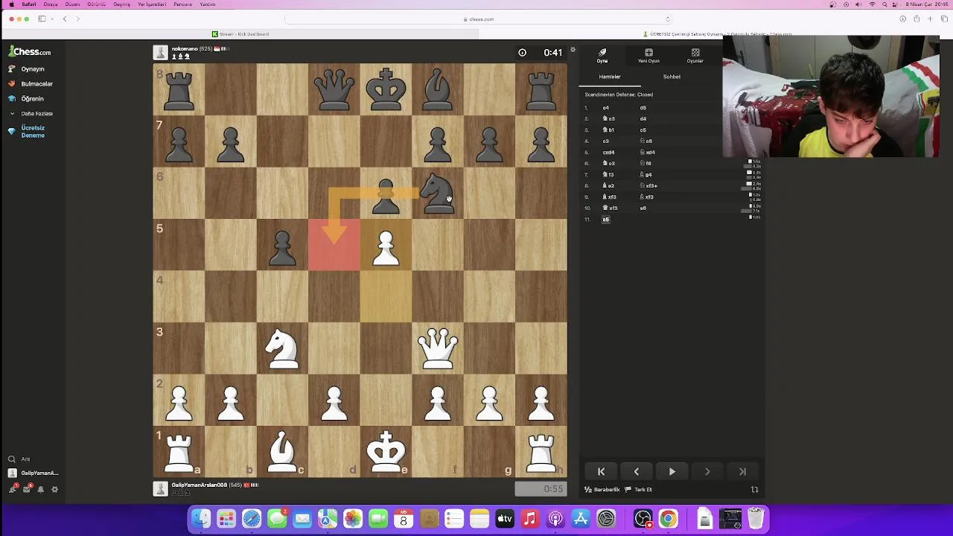Image resolution: width=953 pixels, height=536 pixels.
Task: Open Music from the Dock
Action: coord(530,519)
